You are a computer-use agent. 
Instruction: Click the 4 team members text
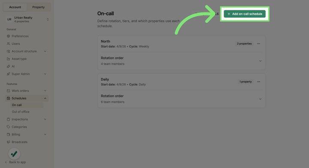(112, 64)
